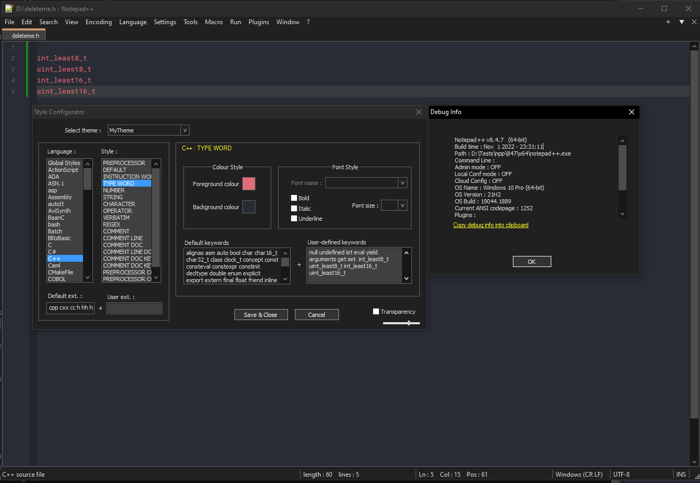
Task: Click the editor's vertical scrollbar
Action: point(694,253)
